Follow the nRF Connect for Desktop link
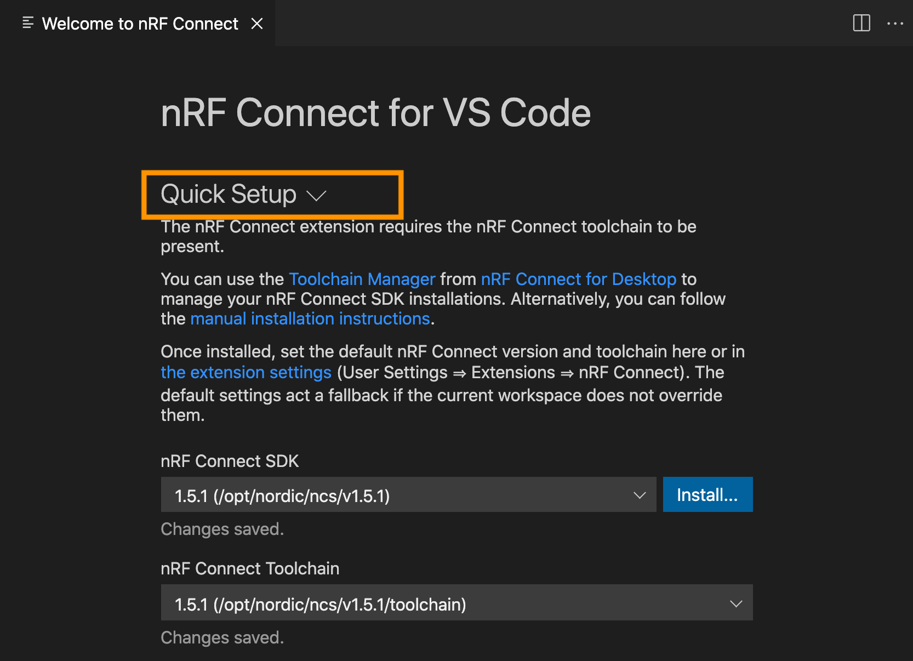 point(578,279)
